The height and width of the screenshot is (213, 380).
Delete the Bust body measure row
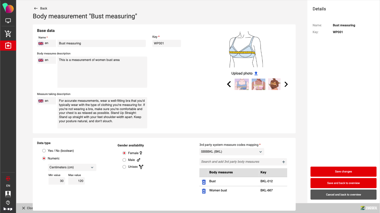(x=204, y=182)
